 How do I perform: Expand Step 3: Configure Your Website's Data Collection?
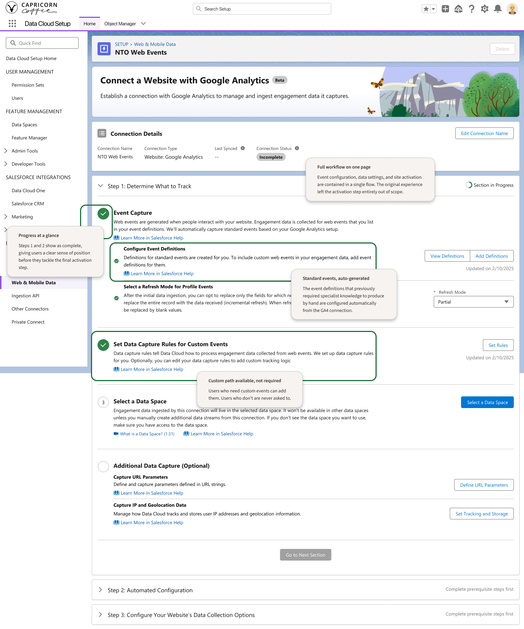coord(100,614)
